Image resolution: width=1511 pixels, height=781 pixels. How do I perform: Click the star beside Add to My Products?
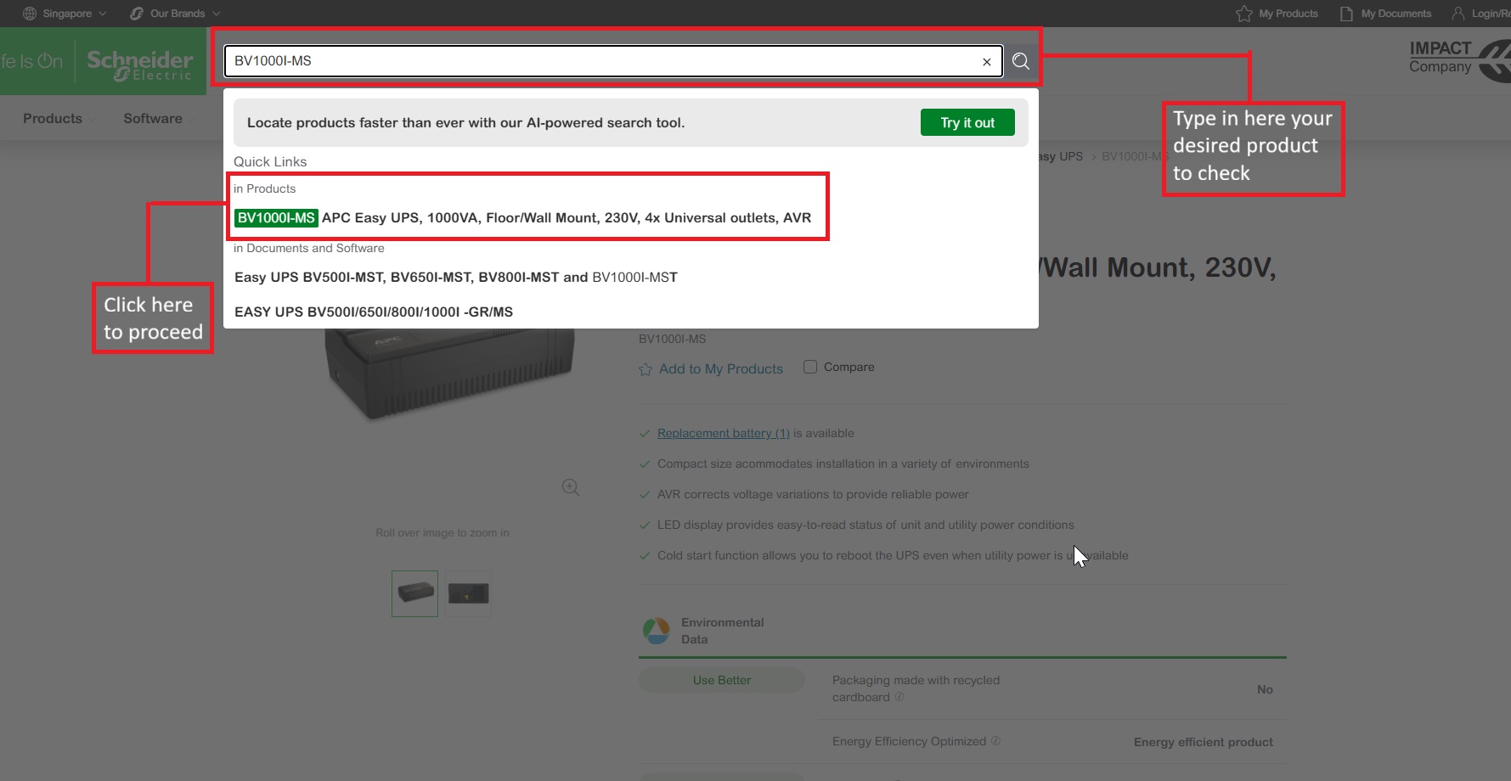[x=646, y=369]
